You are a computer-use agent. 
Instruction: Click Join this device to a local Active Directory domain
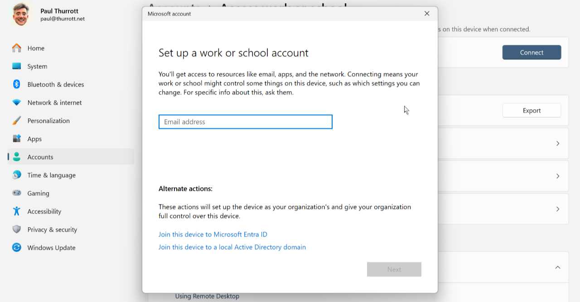(232, 247)
